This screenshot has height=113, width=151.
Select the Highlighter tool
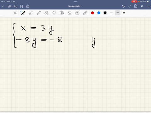coord(39,13)
